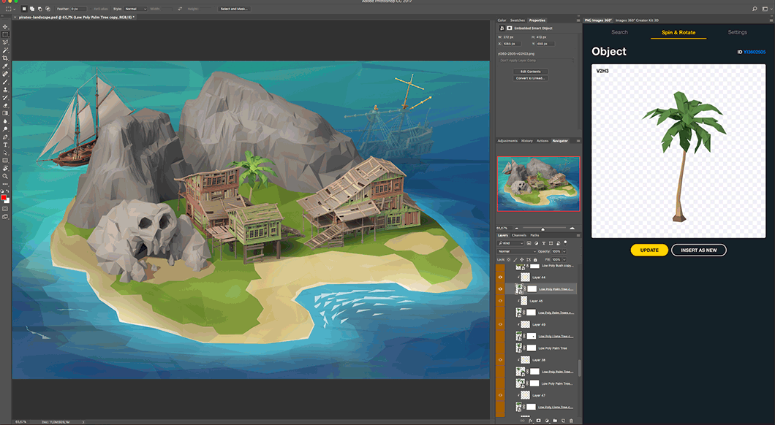The image size is (775, 425).
Task: Switch to the Swatches tab
Action: [x=518, y=20]
